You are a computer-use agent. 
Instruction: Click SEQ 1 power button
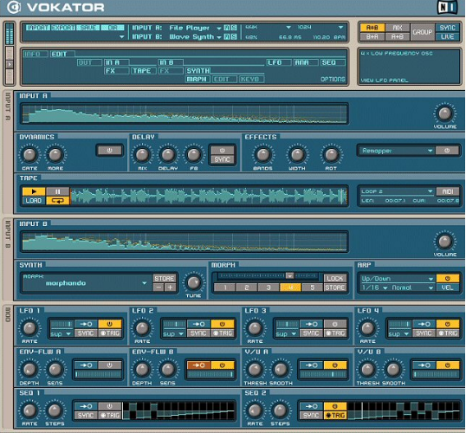(x=110, y=406)
